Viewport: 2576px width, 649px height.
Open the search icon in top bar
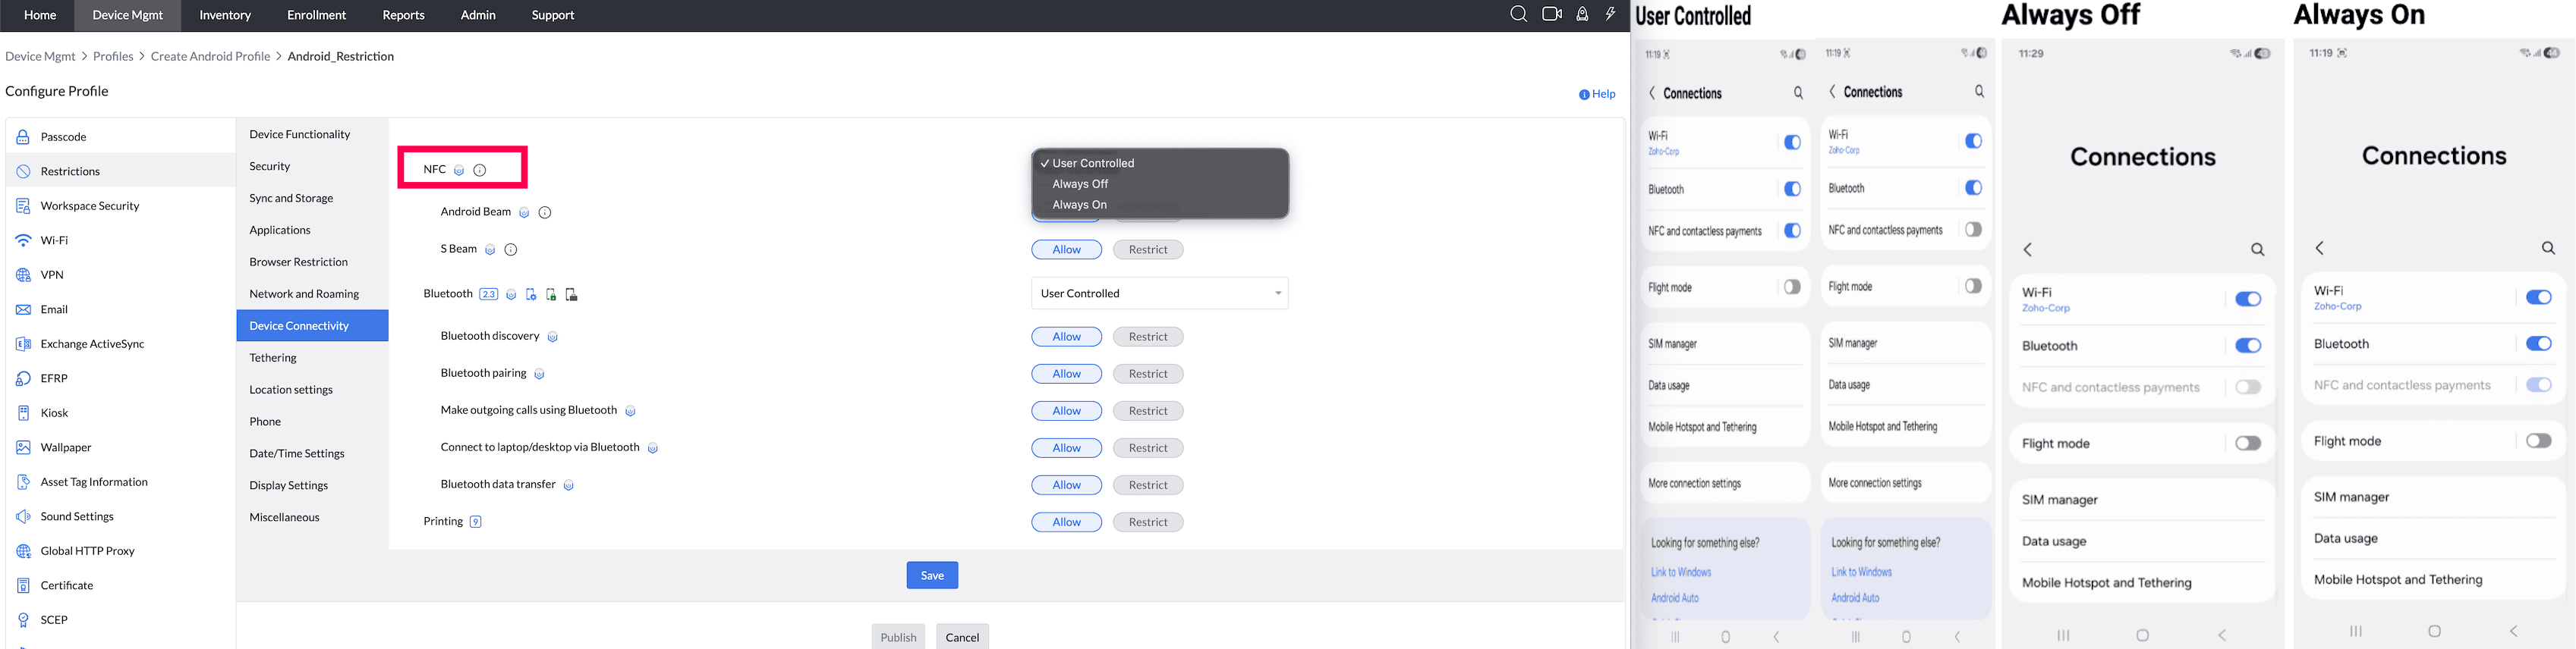tap(1518, 14)
